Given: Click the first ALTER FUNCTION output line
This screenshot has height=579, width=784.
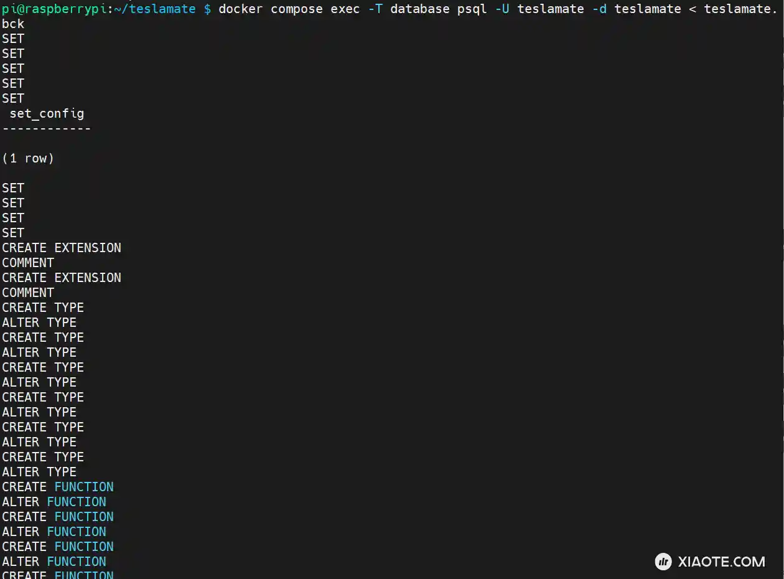Looking at the screenshot, I should [54, 502].
